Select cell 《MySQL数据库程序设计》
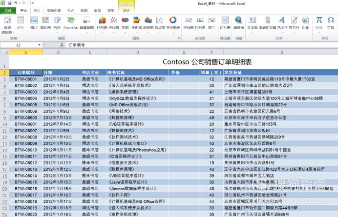 tap(138, 99)
